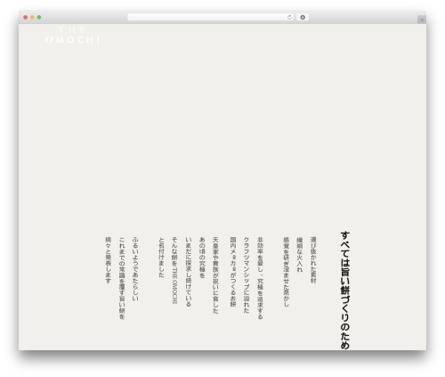This screenshot has height=377, width=445.
Task: Click the round extension icon beside the address bar
Action: pyautogui.click(x=303, y=18)
